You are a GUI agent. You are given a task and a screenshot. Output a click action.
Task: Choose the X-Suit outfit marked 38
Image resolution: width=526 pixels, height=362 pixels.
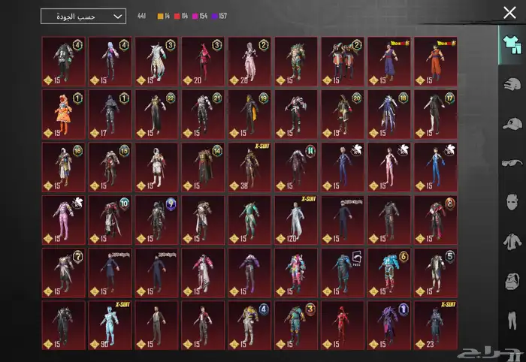point(249,167)
